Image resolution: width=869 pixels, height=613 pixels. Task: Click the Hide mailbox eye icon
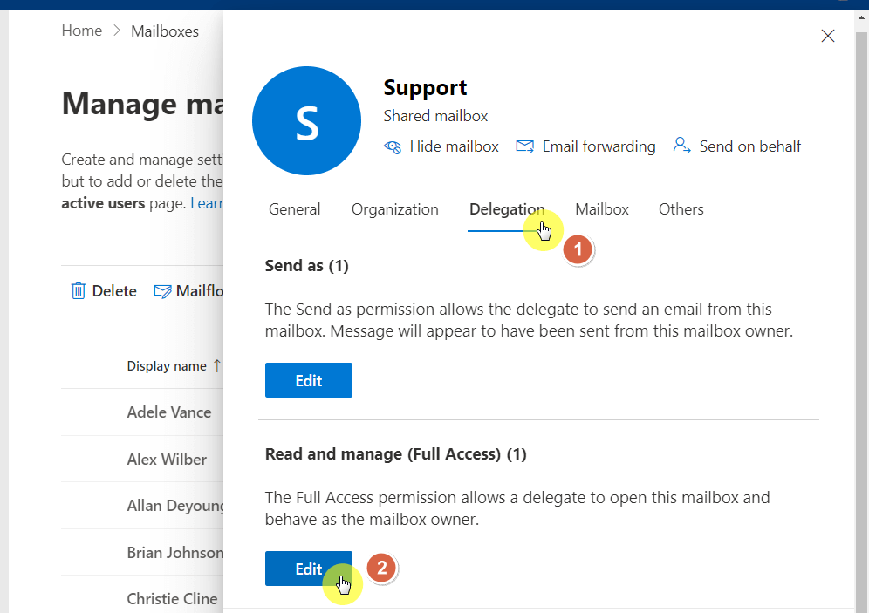(393, 146)
